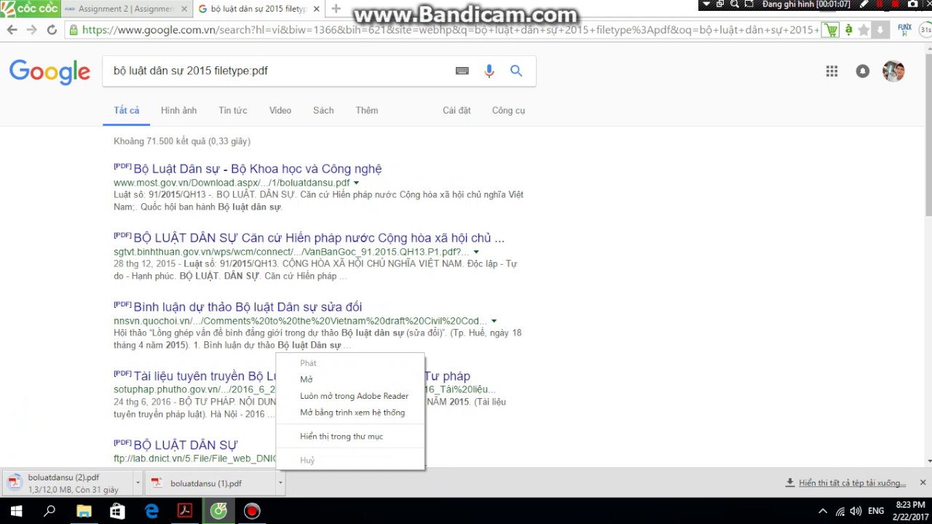This screenshot has height=524, width=932.
Task: Open the clock showing 8:23 PM
Action: pos(910,511)
